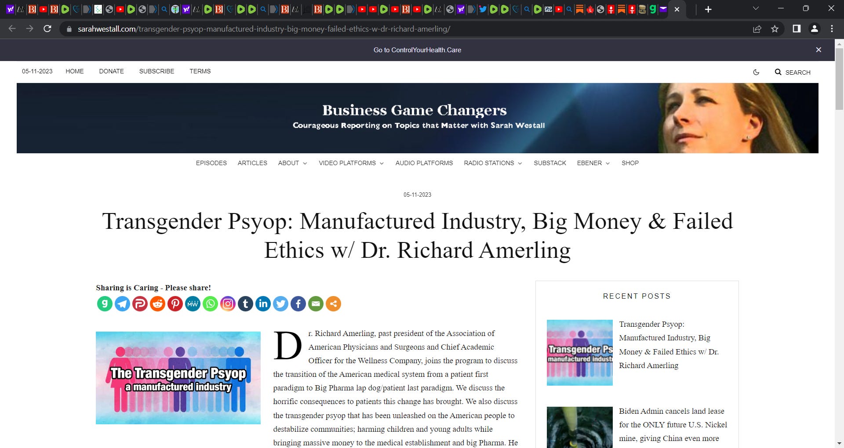Click the browser Forward arrow
The image size is (844, 448).
click(x=29, y=29)
